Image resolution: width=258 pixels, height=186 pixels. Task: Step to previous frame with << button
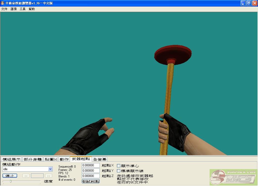(x=26, y=176)
